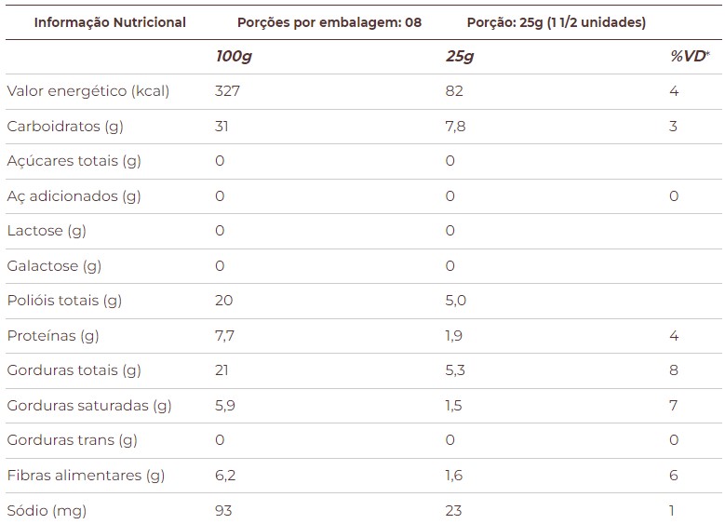Viewport: 725px width, 524px height.
Task: Select the 'Porções por embalagem: 08' text
Action: pos(329,22)
